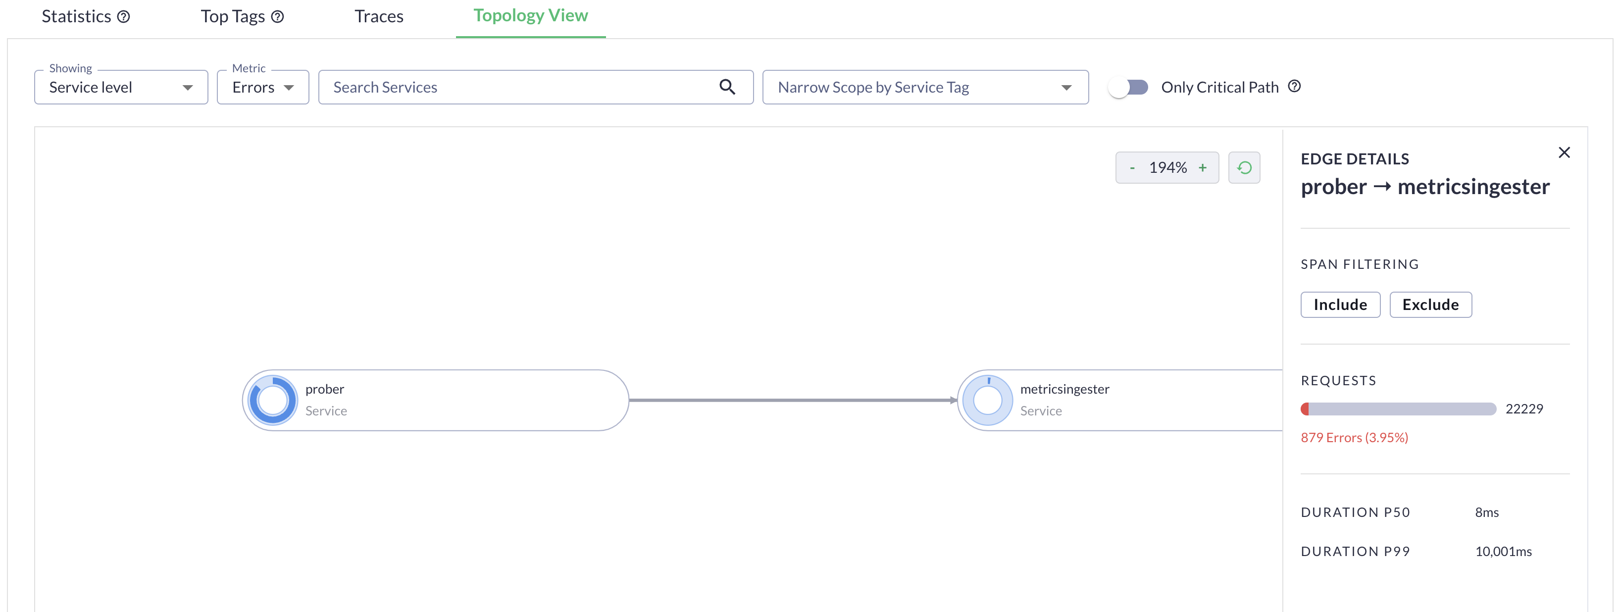Click the prober service donut icon

(273, 400)
